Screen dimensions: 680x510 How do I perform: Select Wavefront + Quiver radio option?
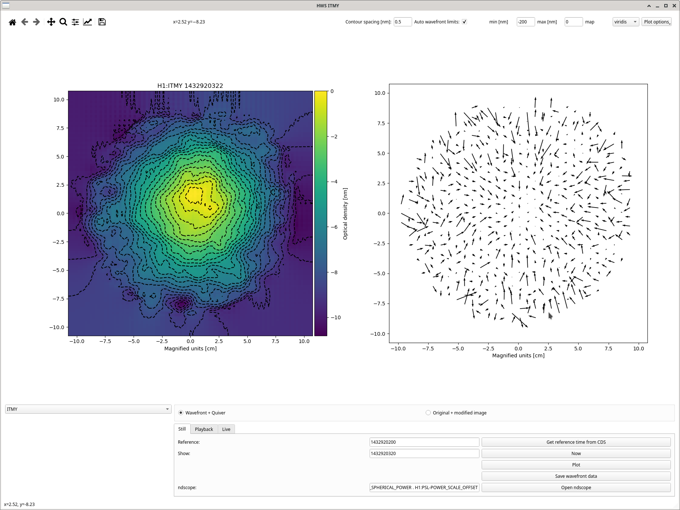point(181,413)
